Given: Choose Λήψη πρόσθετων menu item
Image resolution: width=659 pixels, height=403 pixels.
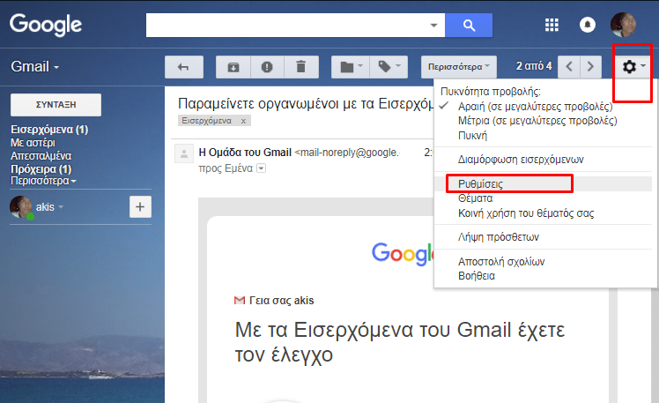Looking at the screenshot, I should 499,237.
